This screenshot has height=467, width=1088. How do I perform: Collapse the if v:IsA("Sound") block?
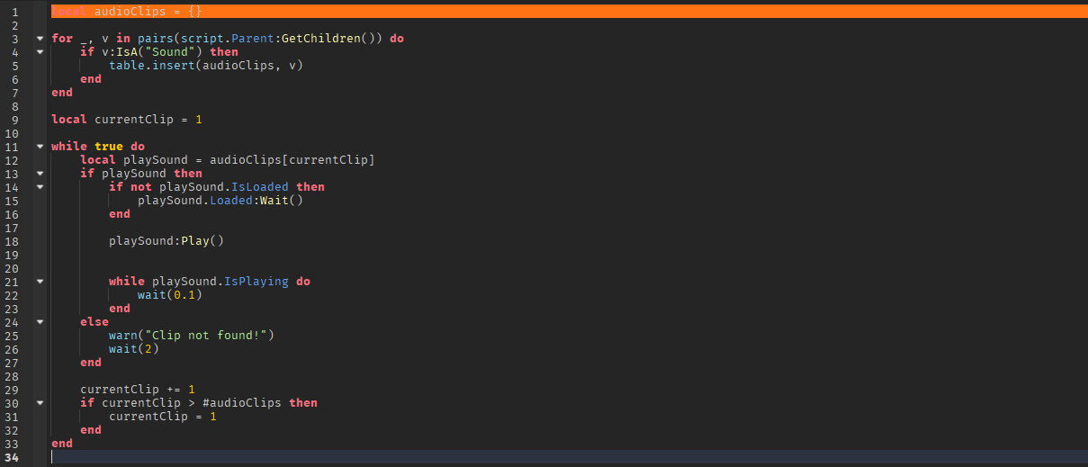click(40, 52)
